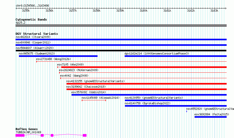Screen dimensions: 234x138
Task: Open the esv2624823 (McKernan2009) label
Action: [79, 70]
